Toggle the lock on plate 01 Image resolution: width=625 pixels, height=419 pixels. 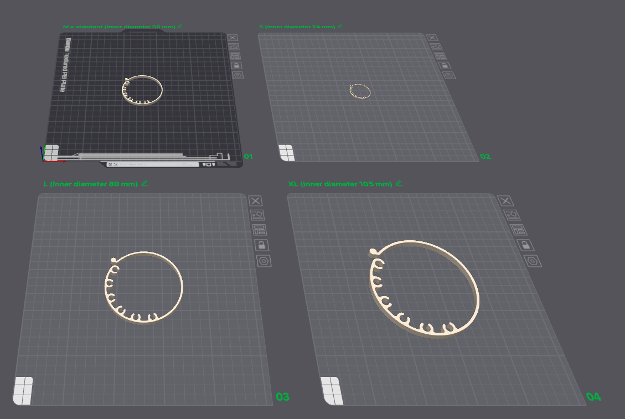pyautogui.click(x=236, y=65)
